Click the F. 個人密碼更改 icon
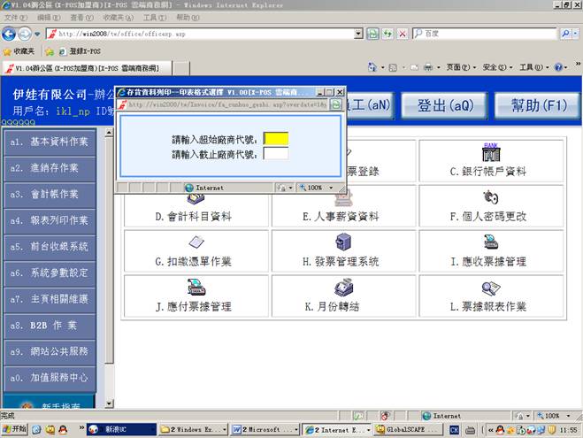Viewport: 583px width, 438px height. [490, 198]
